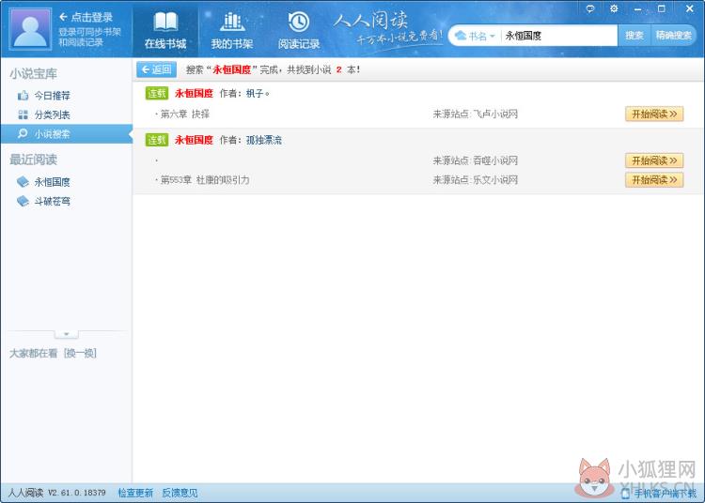Open chapter 第553章 杜康的吸引力
Image resolution: width=705 pixels, height=503 pixels.
205,180
